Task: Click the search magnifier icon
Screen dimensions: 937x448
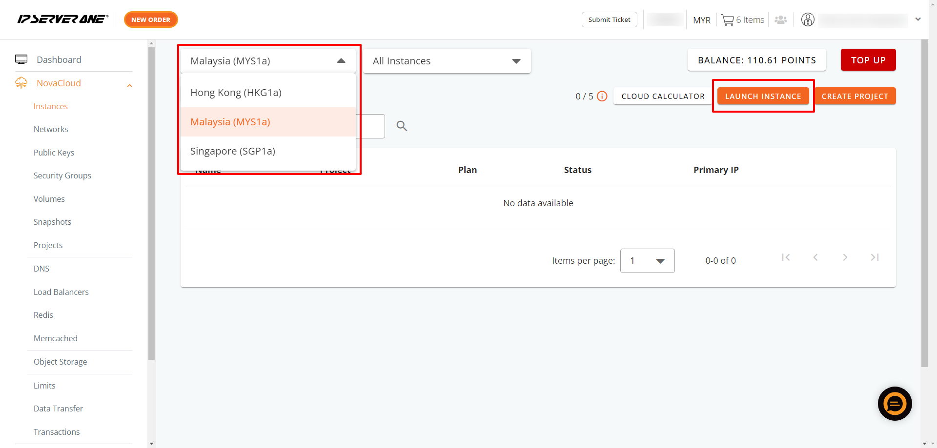Action: [x=402, y=126]
